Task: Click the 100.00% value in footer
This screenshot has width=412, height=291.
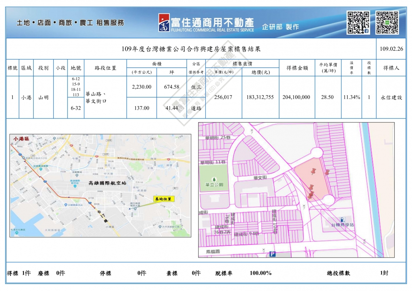Action: pos(261,273)
